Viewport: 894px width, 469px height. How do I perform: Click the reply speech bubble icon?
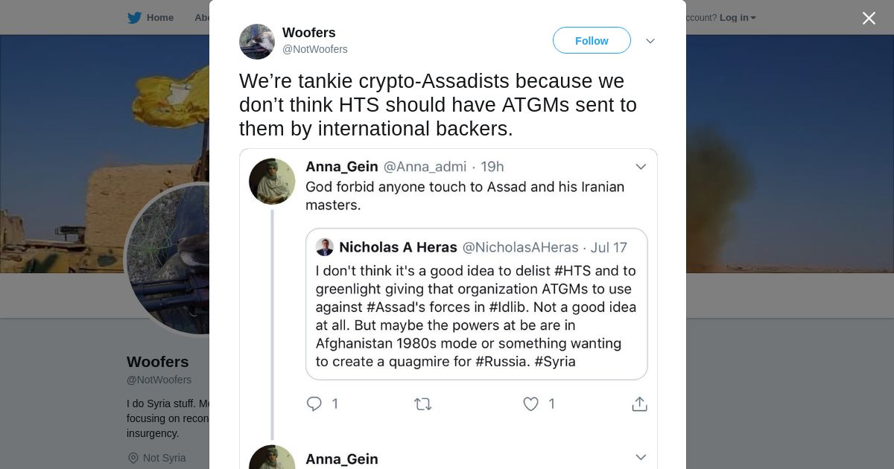(314, 403)
